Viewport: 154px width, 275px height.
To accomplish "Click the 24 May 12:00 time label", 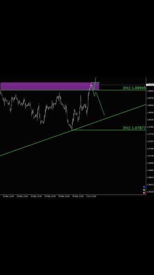I will click(50, 196).
